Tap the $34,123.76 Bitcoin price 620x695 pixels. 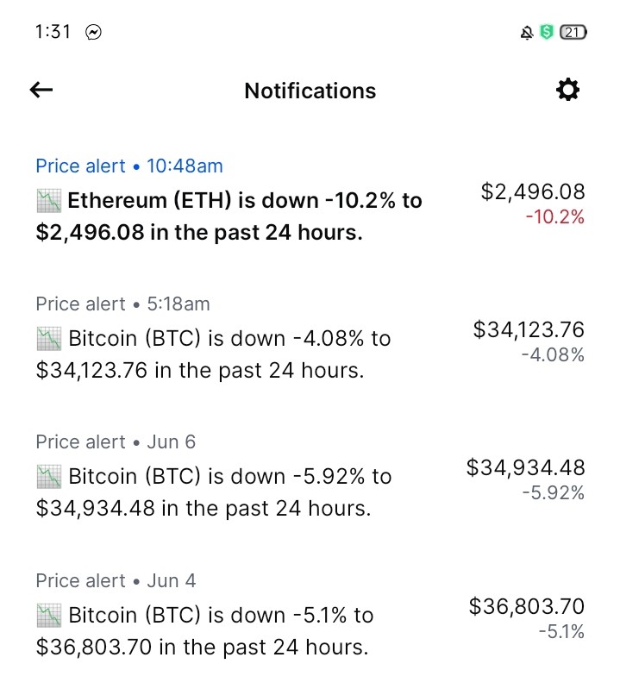[529, 329]
